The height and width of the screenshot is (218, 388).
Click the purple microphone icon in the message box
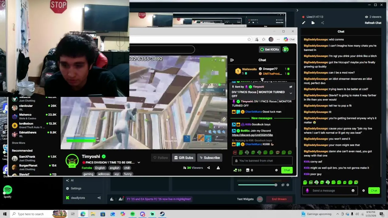307,190
